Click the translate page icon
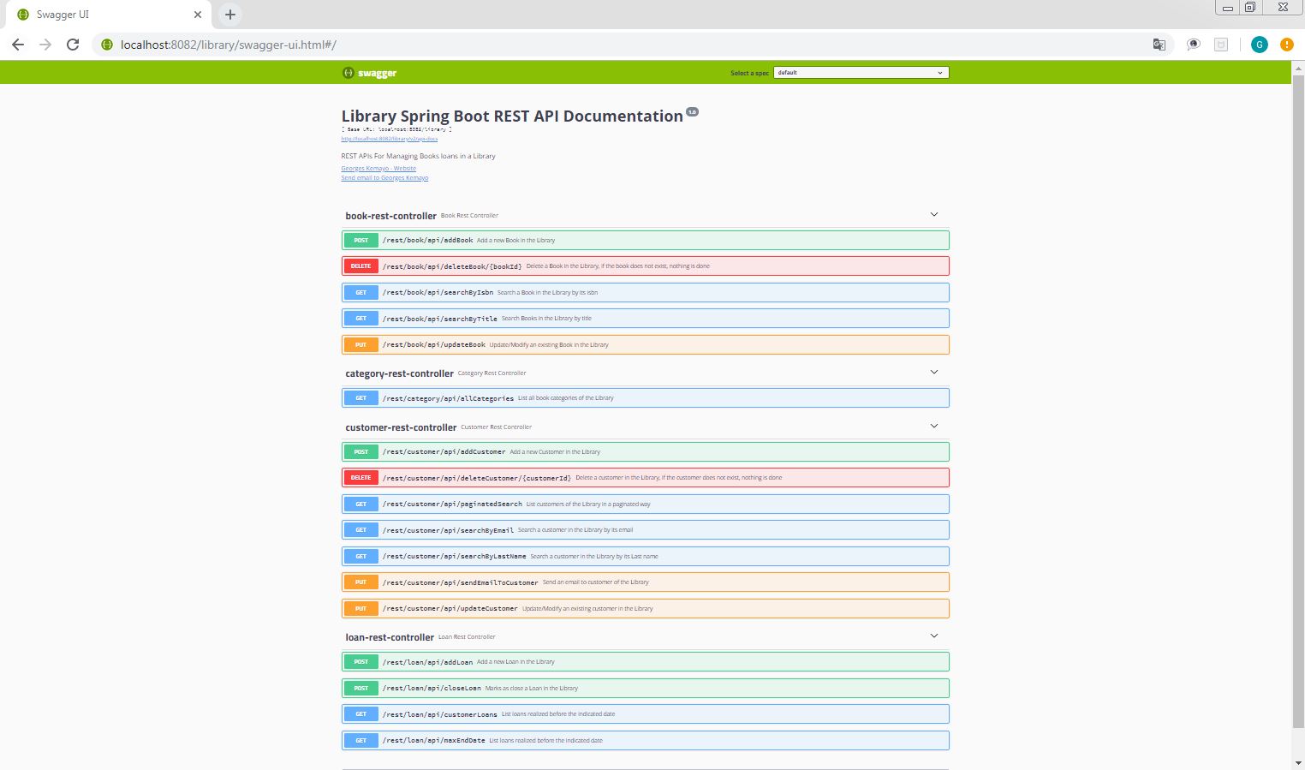This screenshot has width=1305, height=770. [1159, 45]
